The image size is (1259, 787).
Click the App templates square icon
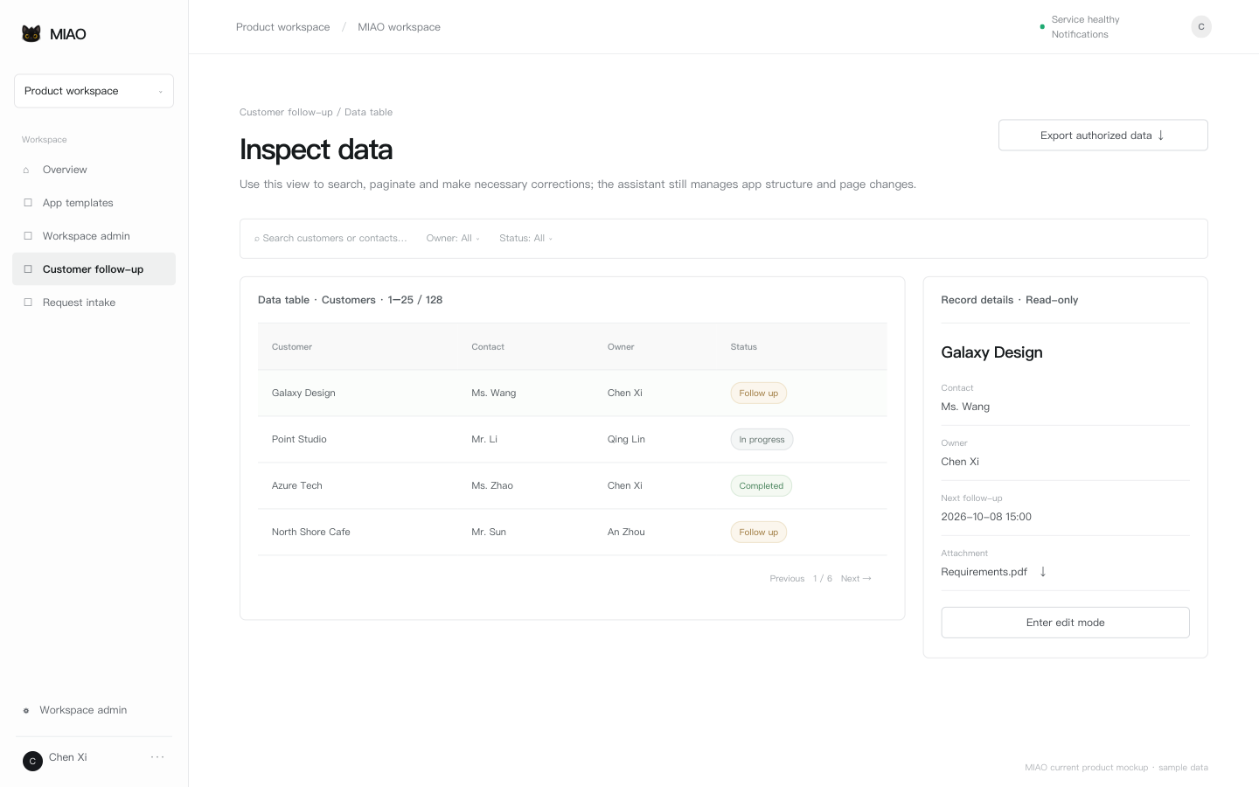[28, 203]
